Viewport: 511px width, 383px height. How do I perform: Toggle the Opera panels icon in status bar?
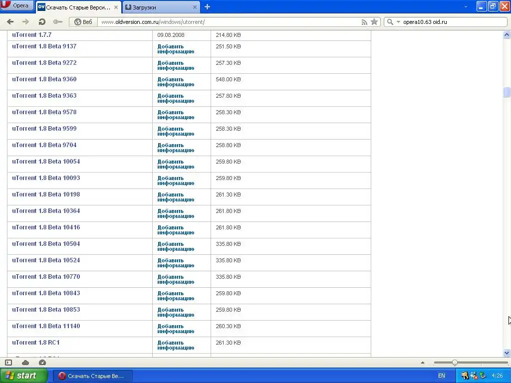coord(8,363)
